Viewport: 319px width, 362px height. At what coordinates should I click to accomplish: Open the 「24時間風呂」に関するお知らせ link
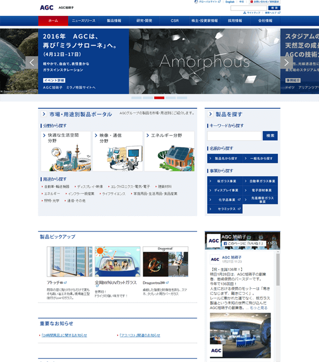click(x=64, y=335)
